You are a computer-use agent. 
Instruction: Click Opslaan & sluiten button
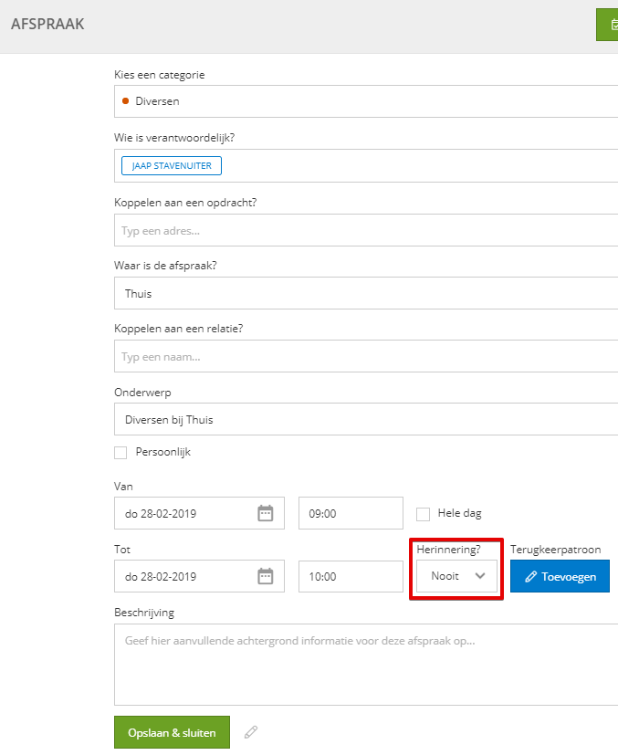172,732
